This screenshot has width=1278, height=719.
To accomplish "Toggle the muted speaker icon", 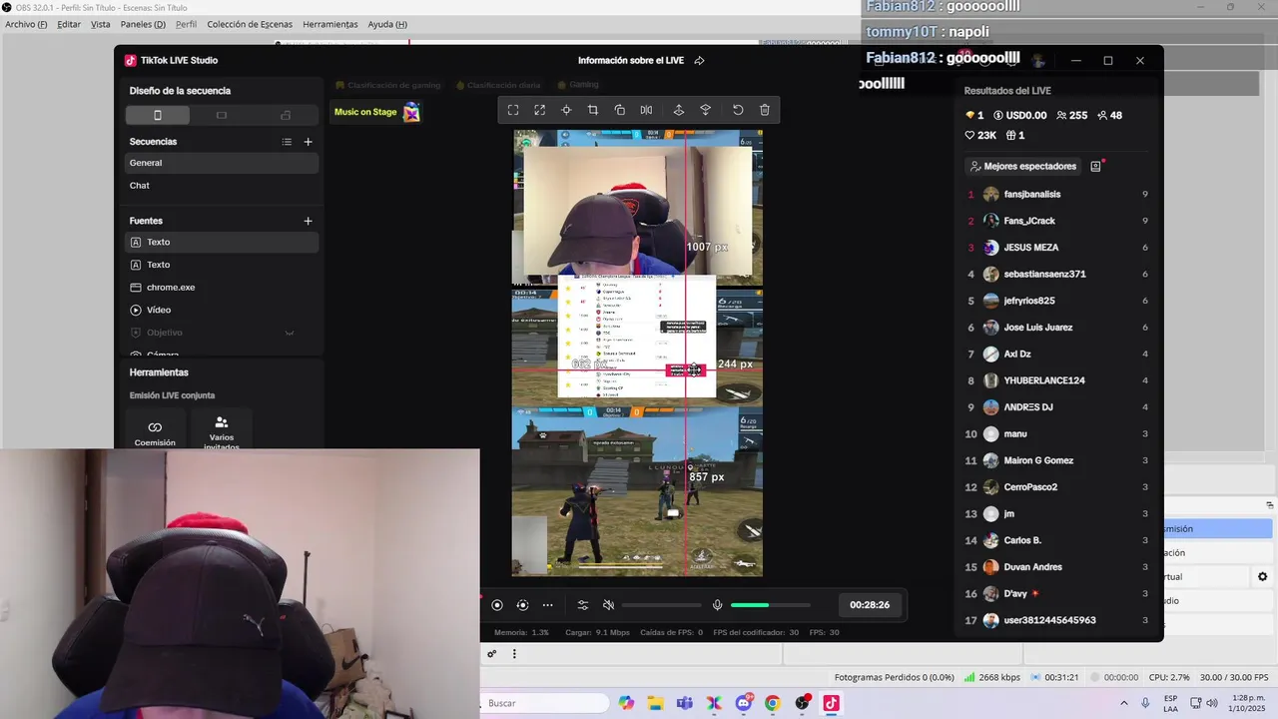I will (x=608, y=605).
